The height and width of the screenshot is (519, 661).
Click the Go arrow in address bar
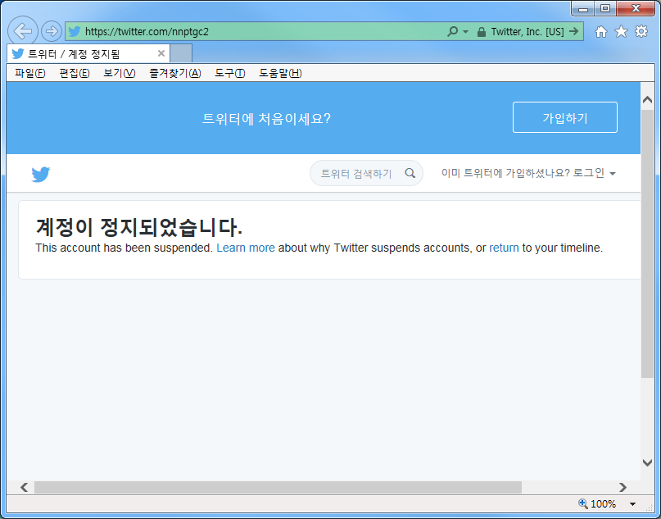coord(573,31)
